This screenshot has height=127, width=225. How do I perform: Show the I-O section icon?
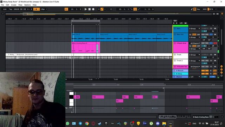coord(221,66)
